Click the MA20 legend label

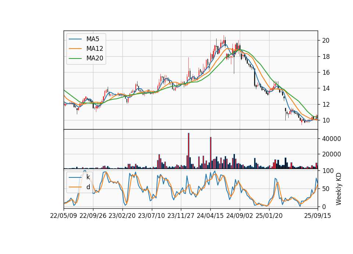pos(95,59)
